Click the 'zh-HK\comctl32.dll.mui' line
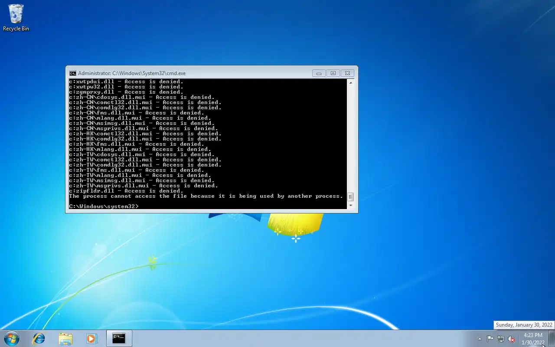Image resolution: width=555 pixels, height=347 pixels. click(145, 134)
